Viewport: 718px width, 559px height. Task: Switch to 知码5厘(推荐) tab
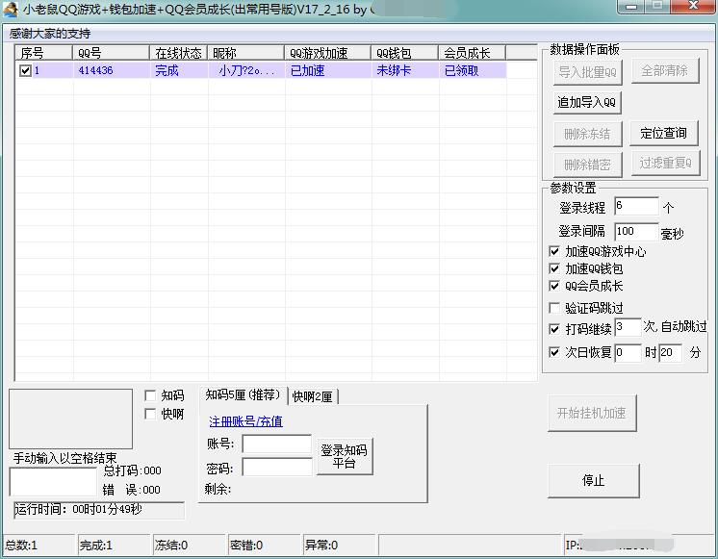click(243, 394)
